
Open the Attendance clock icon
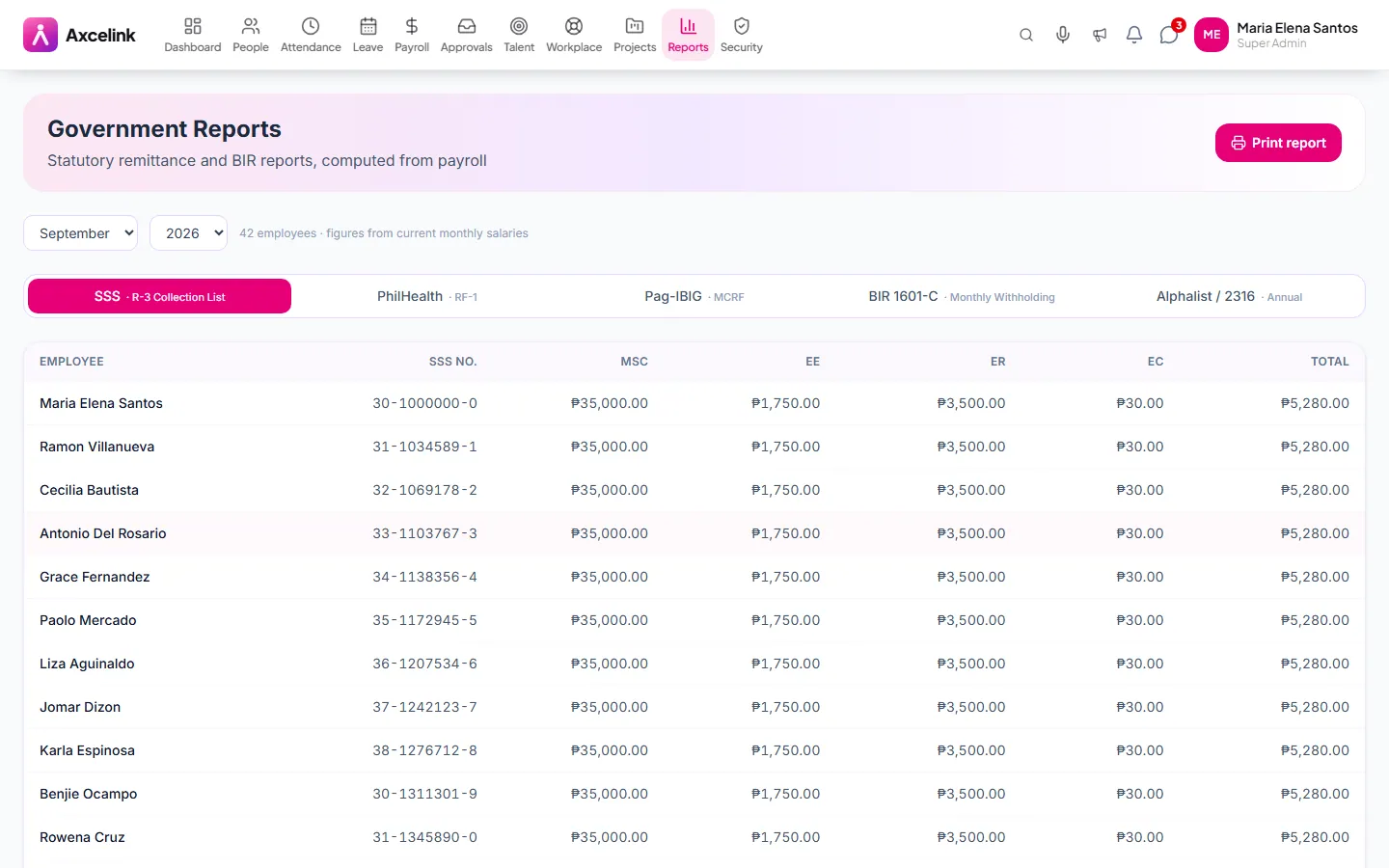coord(311,26)
